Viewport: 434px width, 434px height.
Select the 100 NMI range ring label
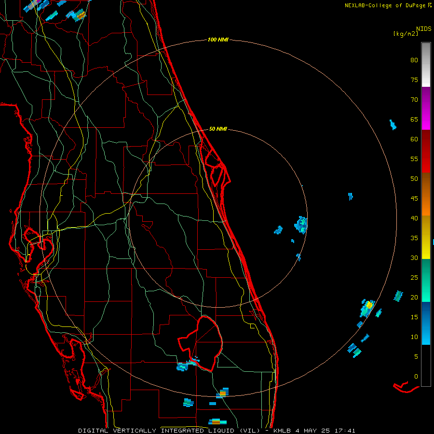click(x=218, y=40)
